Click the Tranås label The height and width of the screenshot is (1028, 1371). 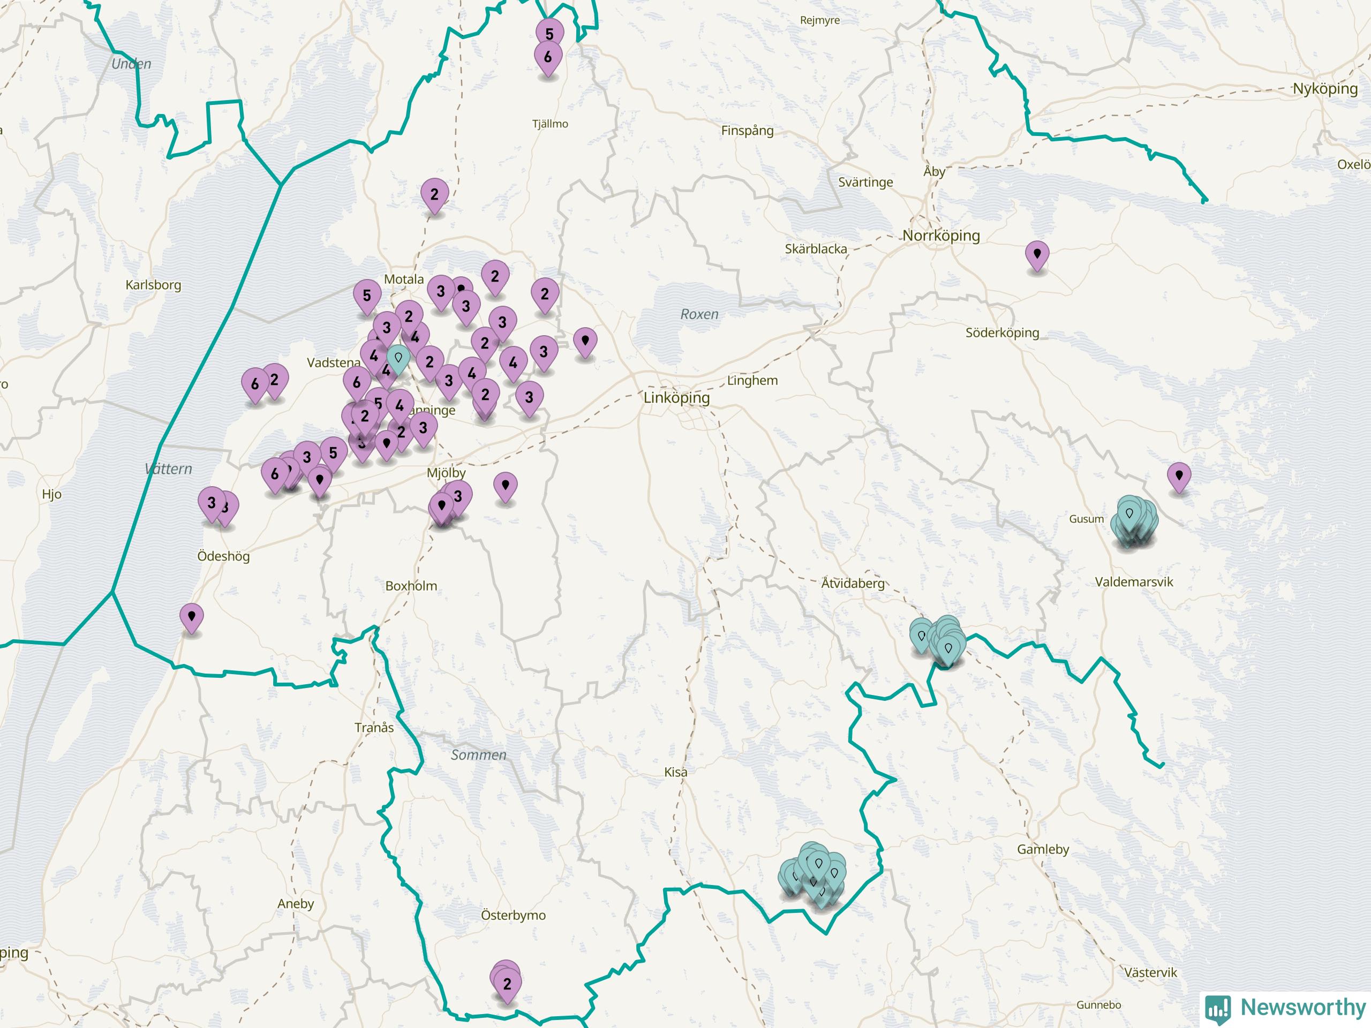tap(374, 728)
